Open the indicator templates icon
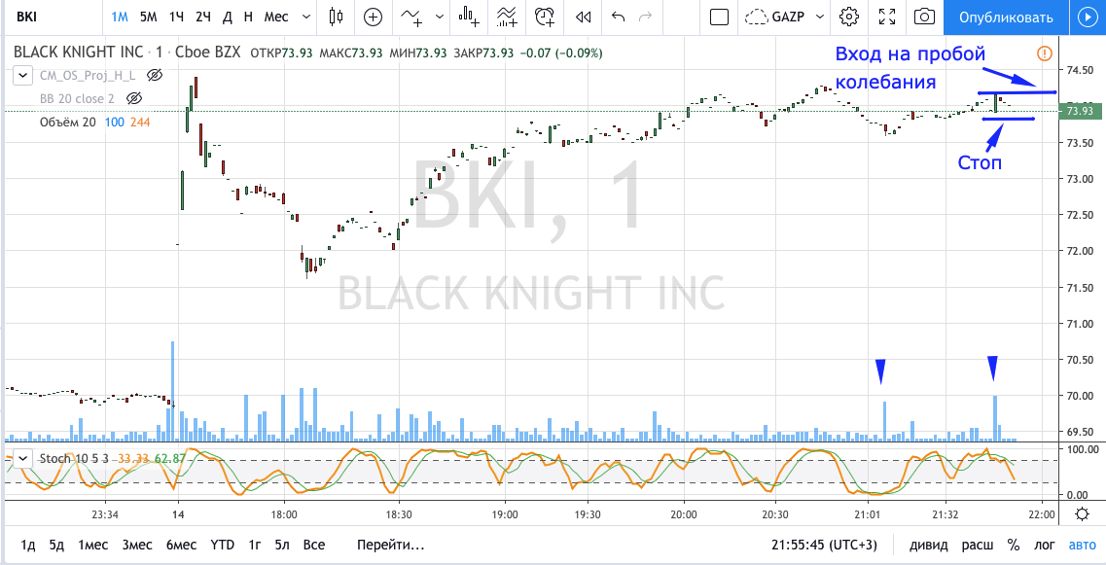Image resolution: width=1106 pixels, height=565 pixels. [x=506, y=17]
